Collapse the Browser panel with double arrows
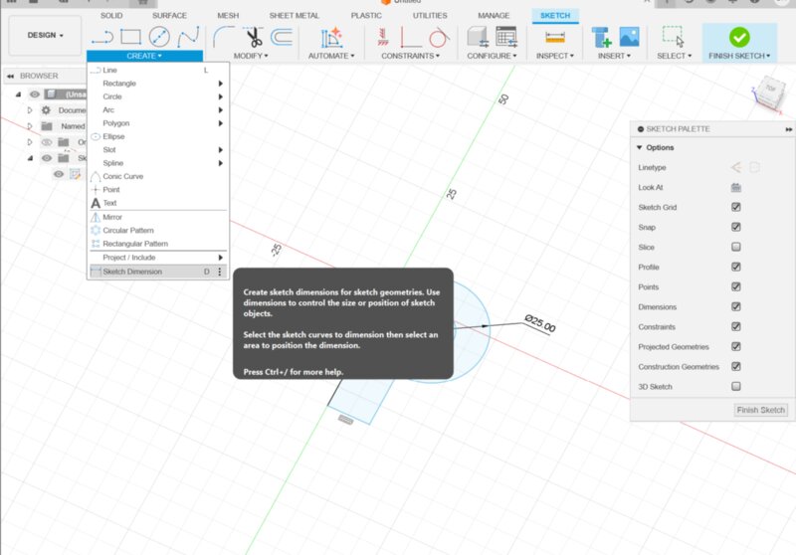This screenshot has width=796, height=555. [10, 77]
